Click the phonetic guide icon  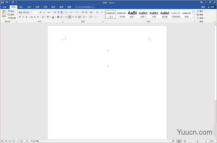(x=58, y=12)
